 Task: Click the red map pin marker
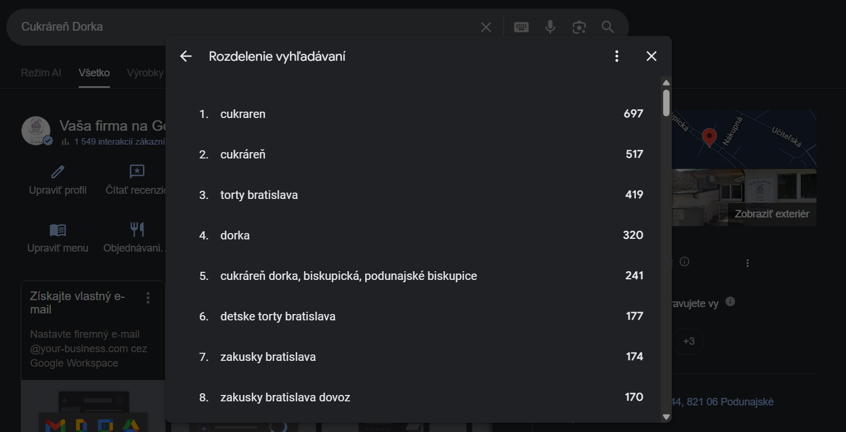click(709, 138)
